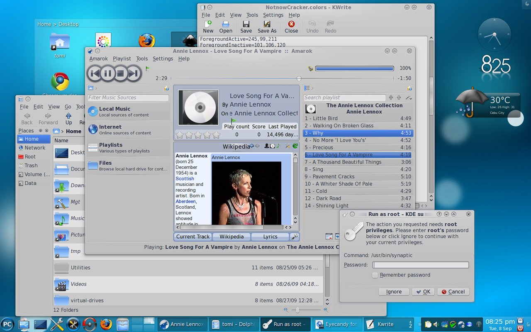531x332 pixels.
Task: Open media sources breadcrumb arrow
Action: (96, 88)
